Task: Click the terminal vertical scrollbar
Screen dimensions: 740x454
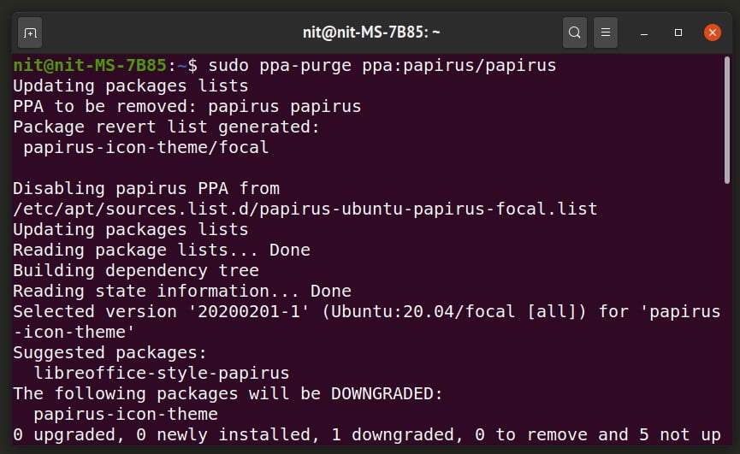Action: point(727,120)
